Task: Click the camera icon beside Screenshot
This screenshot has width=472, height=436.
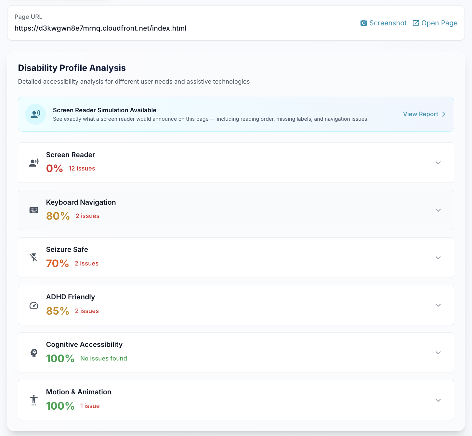Action: pyautogui.click(x=364, y=23)
